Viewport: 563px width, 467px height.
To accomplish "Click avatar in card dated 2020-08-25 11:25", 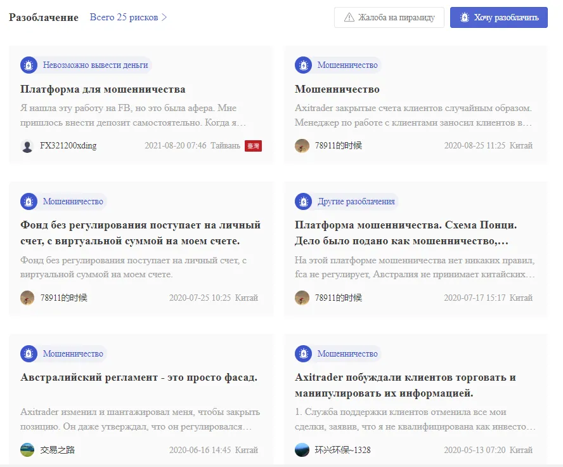I will (x=302, y=146).
